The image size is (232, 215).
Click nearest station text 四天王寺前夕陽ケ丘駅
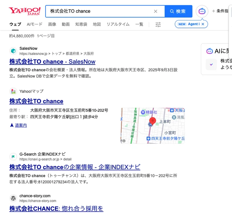(50, 117)
